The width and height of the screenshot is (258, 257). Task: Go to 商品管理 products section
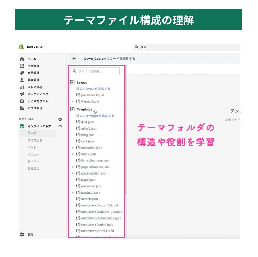[33, 73]
